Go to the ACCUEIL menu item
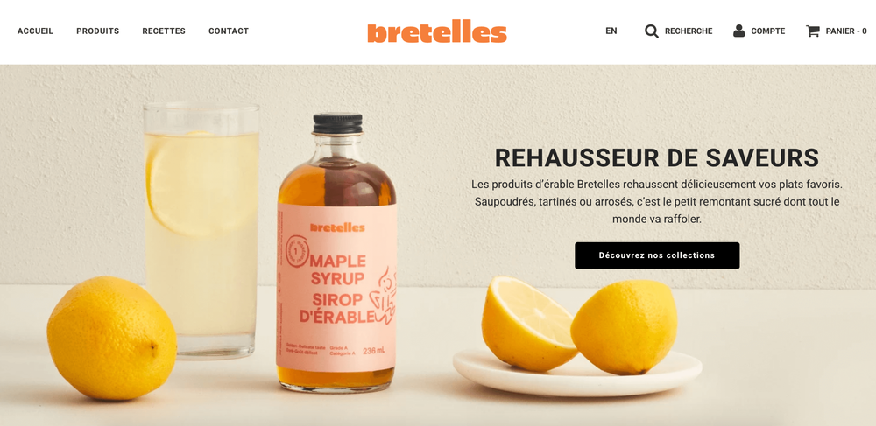876x426 pixels. (x=35, y=31)
